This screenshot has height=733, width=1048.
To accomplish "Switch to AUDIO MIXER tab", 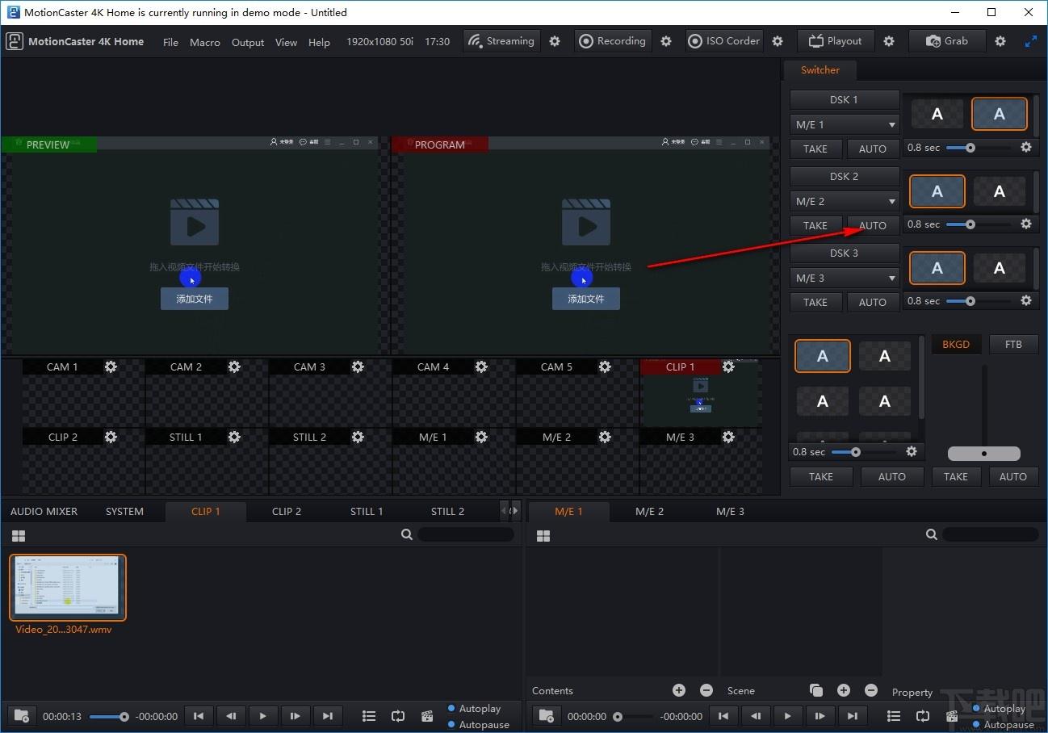I will 44,511.
